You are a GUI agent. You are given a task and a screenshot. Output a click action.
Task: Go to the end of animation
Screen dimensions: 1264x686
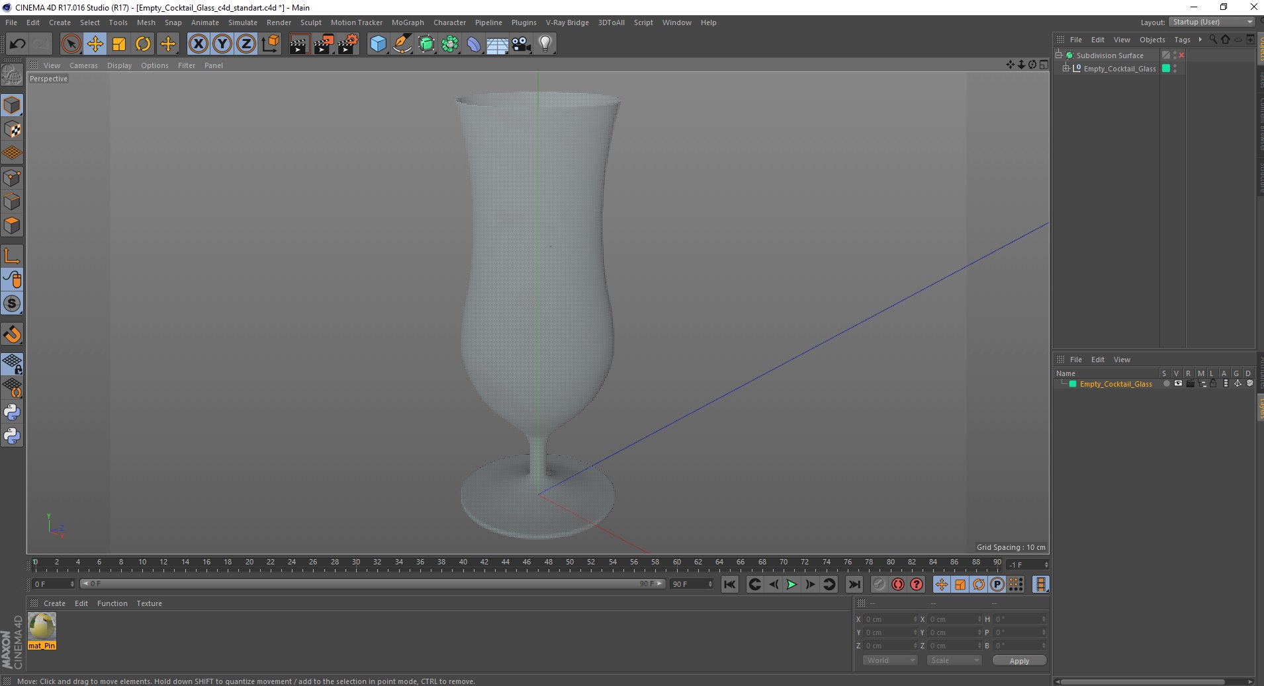click(854, 584)
